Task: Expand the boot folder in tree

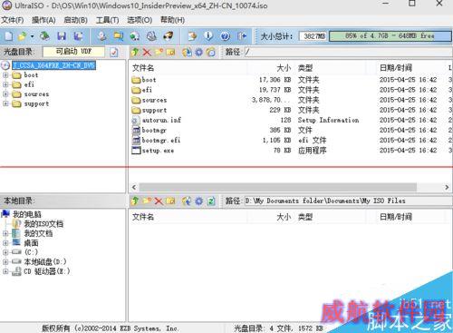Action: tap(5, 75)
